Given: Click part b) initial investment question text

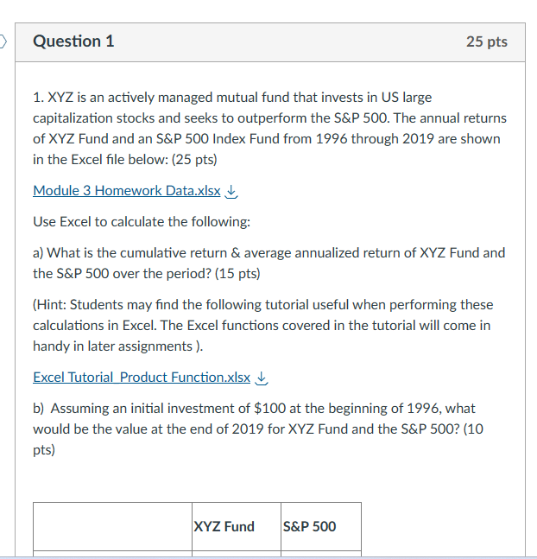Looking at the screenshot, I should click(x=258, y=429).
